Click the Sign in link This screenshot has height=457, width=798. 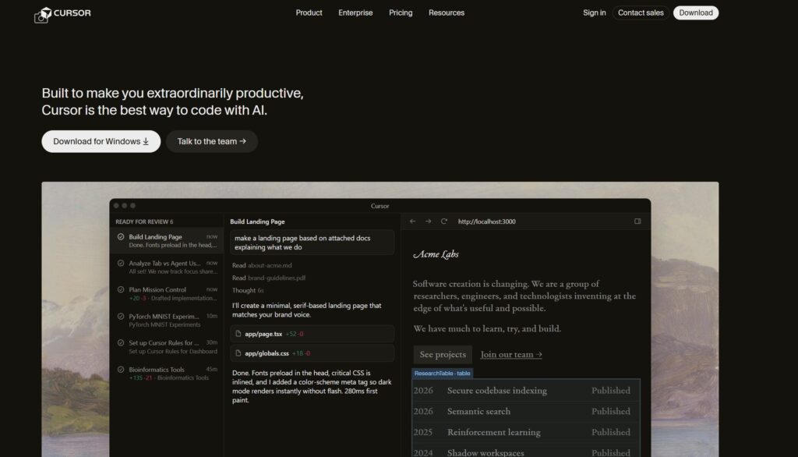point(594,12)
